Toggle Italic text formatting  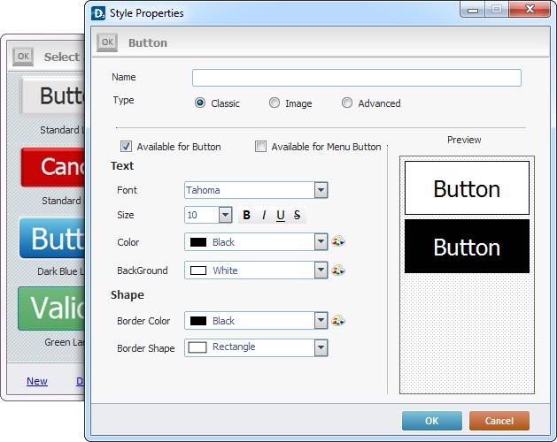[264, 215]
